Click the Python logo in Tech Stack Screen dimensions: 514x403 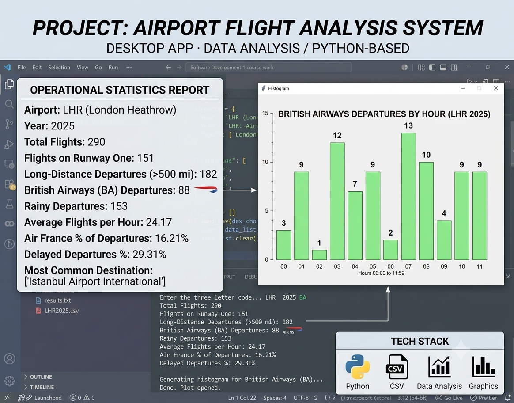(357, 367)
